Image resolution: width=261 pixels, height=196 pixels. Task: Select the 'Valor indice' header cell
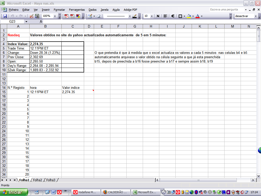pos(73,88)
